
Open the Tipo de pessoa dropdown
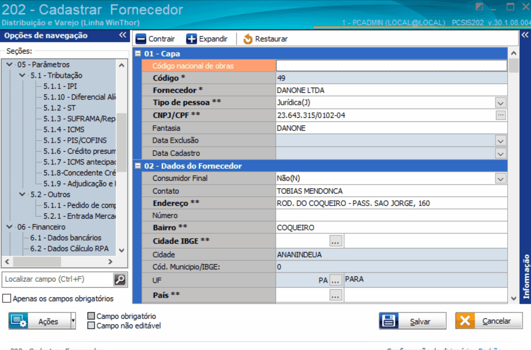point(500,103)
